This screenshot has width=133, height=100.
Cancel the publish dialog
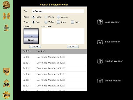pos(35,47)
